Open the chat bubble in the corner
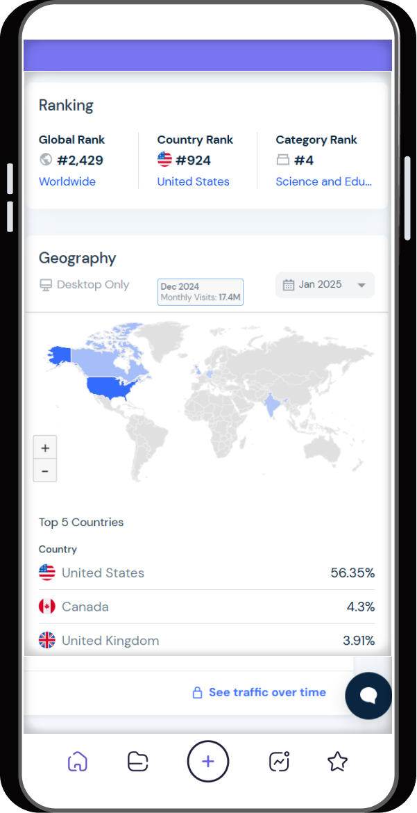This screenshot has height=813, width=417. [x=368, y=696]
